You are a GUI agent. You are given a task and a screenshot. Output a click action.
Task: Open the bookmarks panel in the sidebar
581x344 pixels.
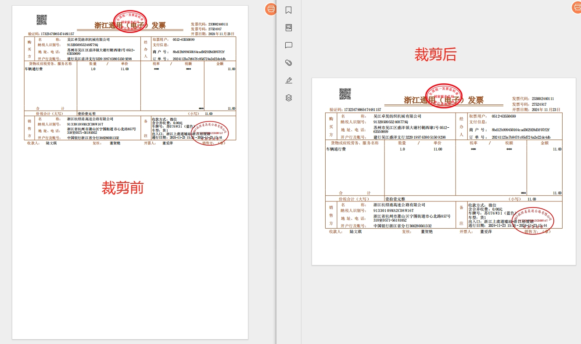[x=289, y=10]
